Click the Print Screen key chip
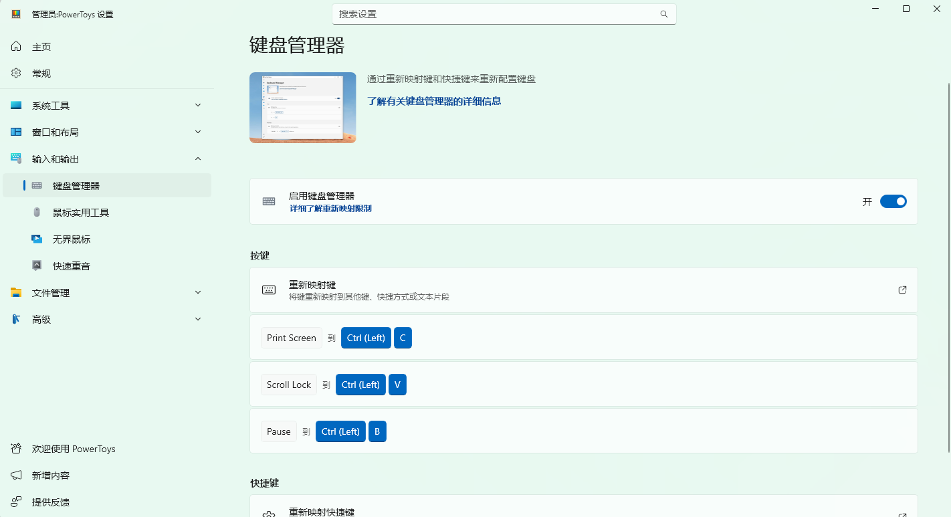 pos(292,338)
